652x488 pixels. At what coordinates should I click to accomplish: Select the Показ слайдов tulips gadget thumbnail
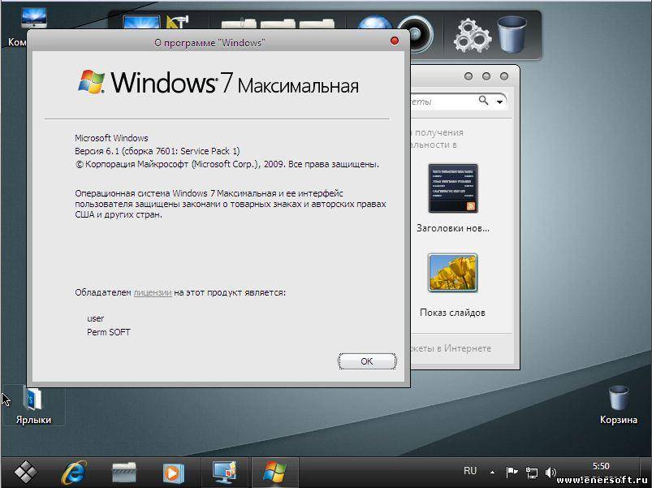453,273
